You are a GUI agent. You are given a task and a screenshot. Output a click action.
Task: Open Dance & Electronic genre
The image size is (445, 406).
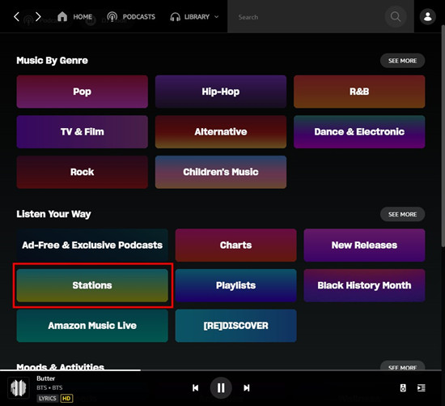click(x=359, y=131)
